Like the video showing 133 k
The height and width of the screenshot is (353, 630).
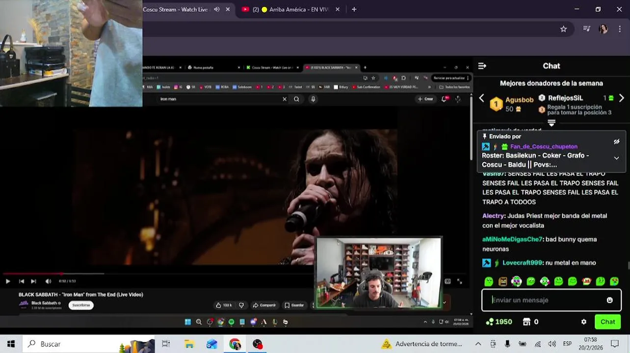224,305
